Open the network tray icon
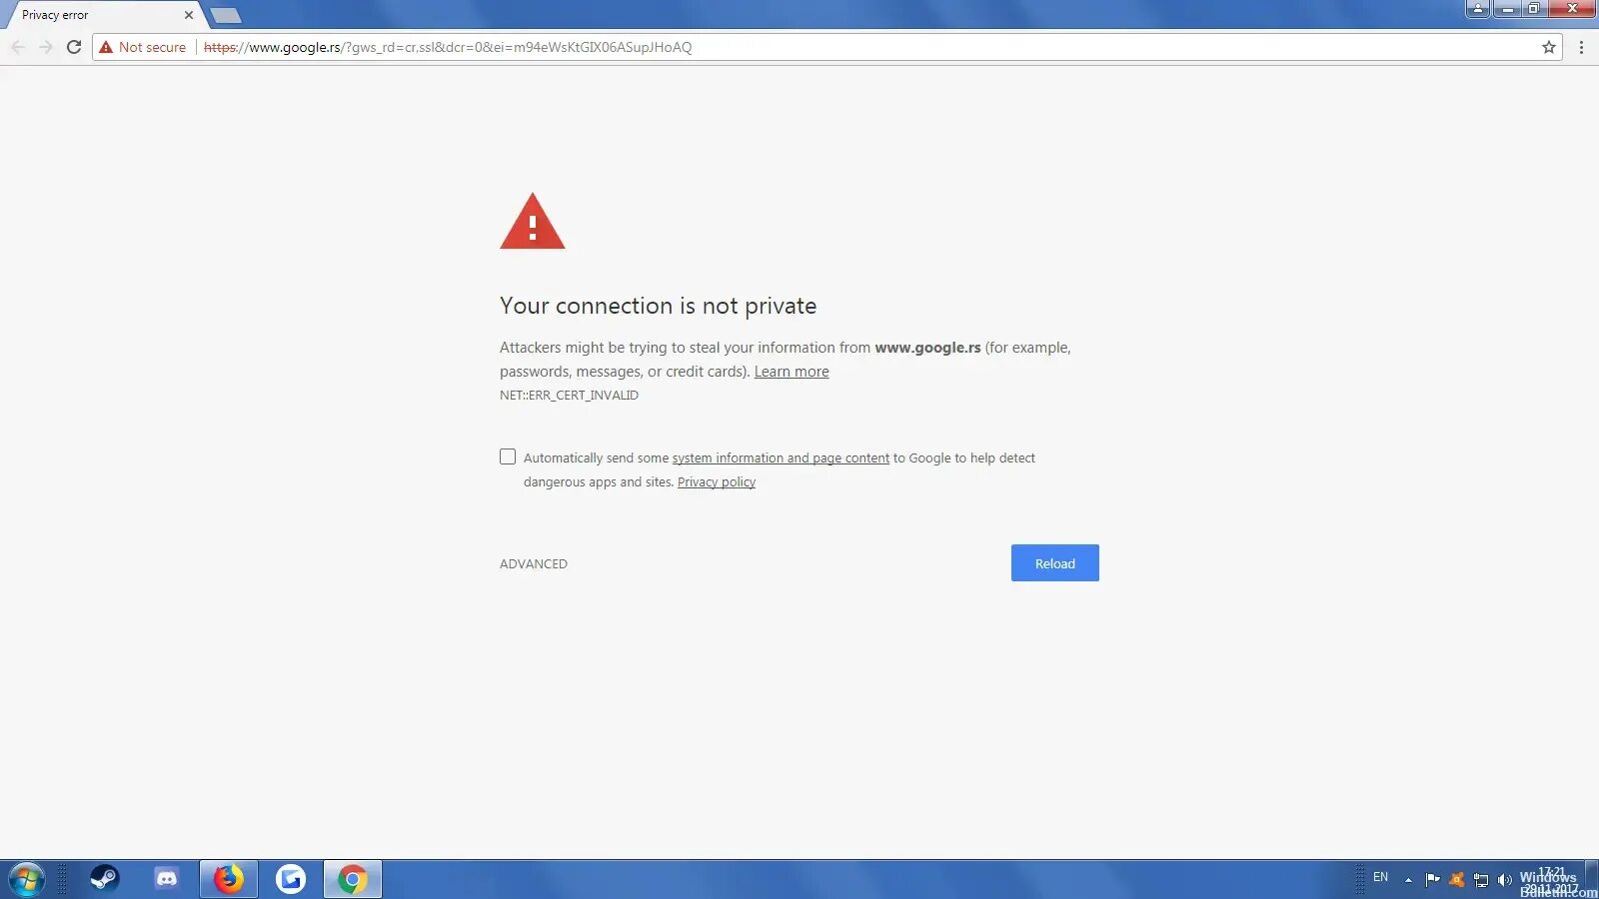The height and width of the screenshot is (899, 1599). [1481, 880]
